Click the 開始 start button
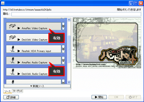 (x=99, y=97)
